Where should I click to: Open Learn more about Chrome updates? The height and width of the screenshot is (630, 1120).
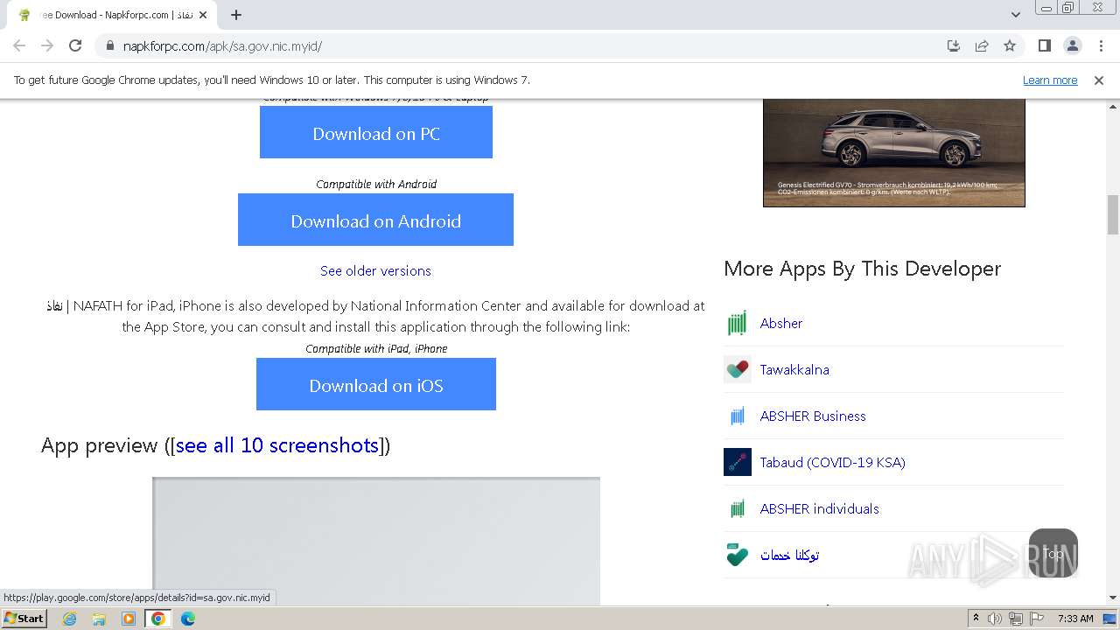tap(1050, 80)
